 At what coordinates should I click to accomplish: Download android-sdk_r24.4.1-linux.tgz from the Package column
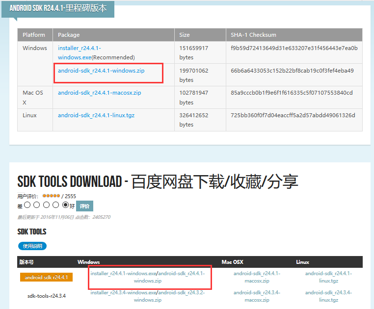[x=96, y=115]
